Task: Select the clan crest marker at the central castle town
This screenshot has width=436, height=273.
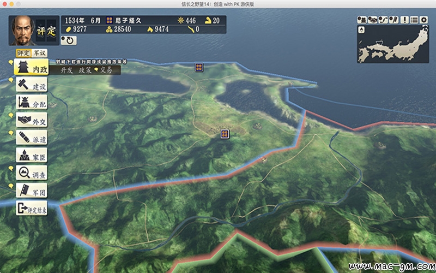Action: 225,134
